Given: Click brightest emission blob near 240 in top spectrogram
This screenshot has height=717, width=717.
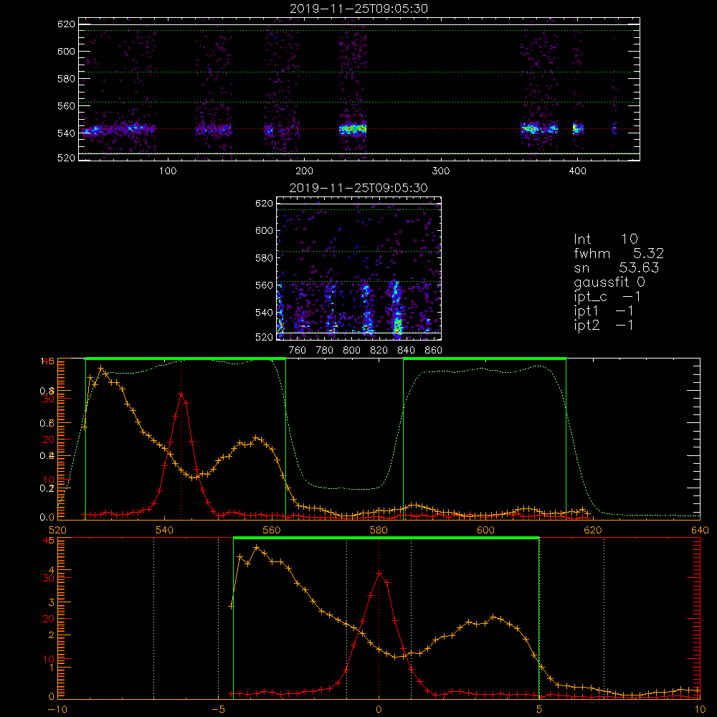Looking at the screenshot, I should [353, 129].
